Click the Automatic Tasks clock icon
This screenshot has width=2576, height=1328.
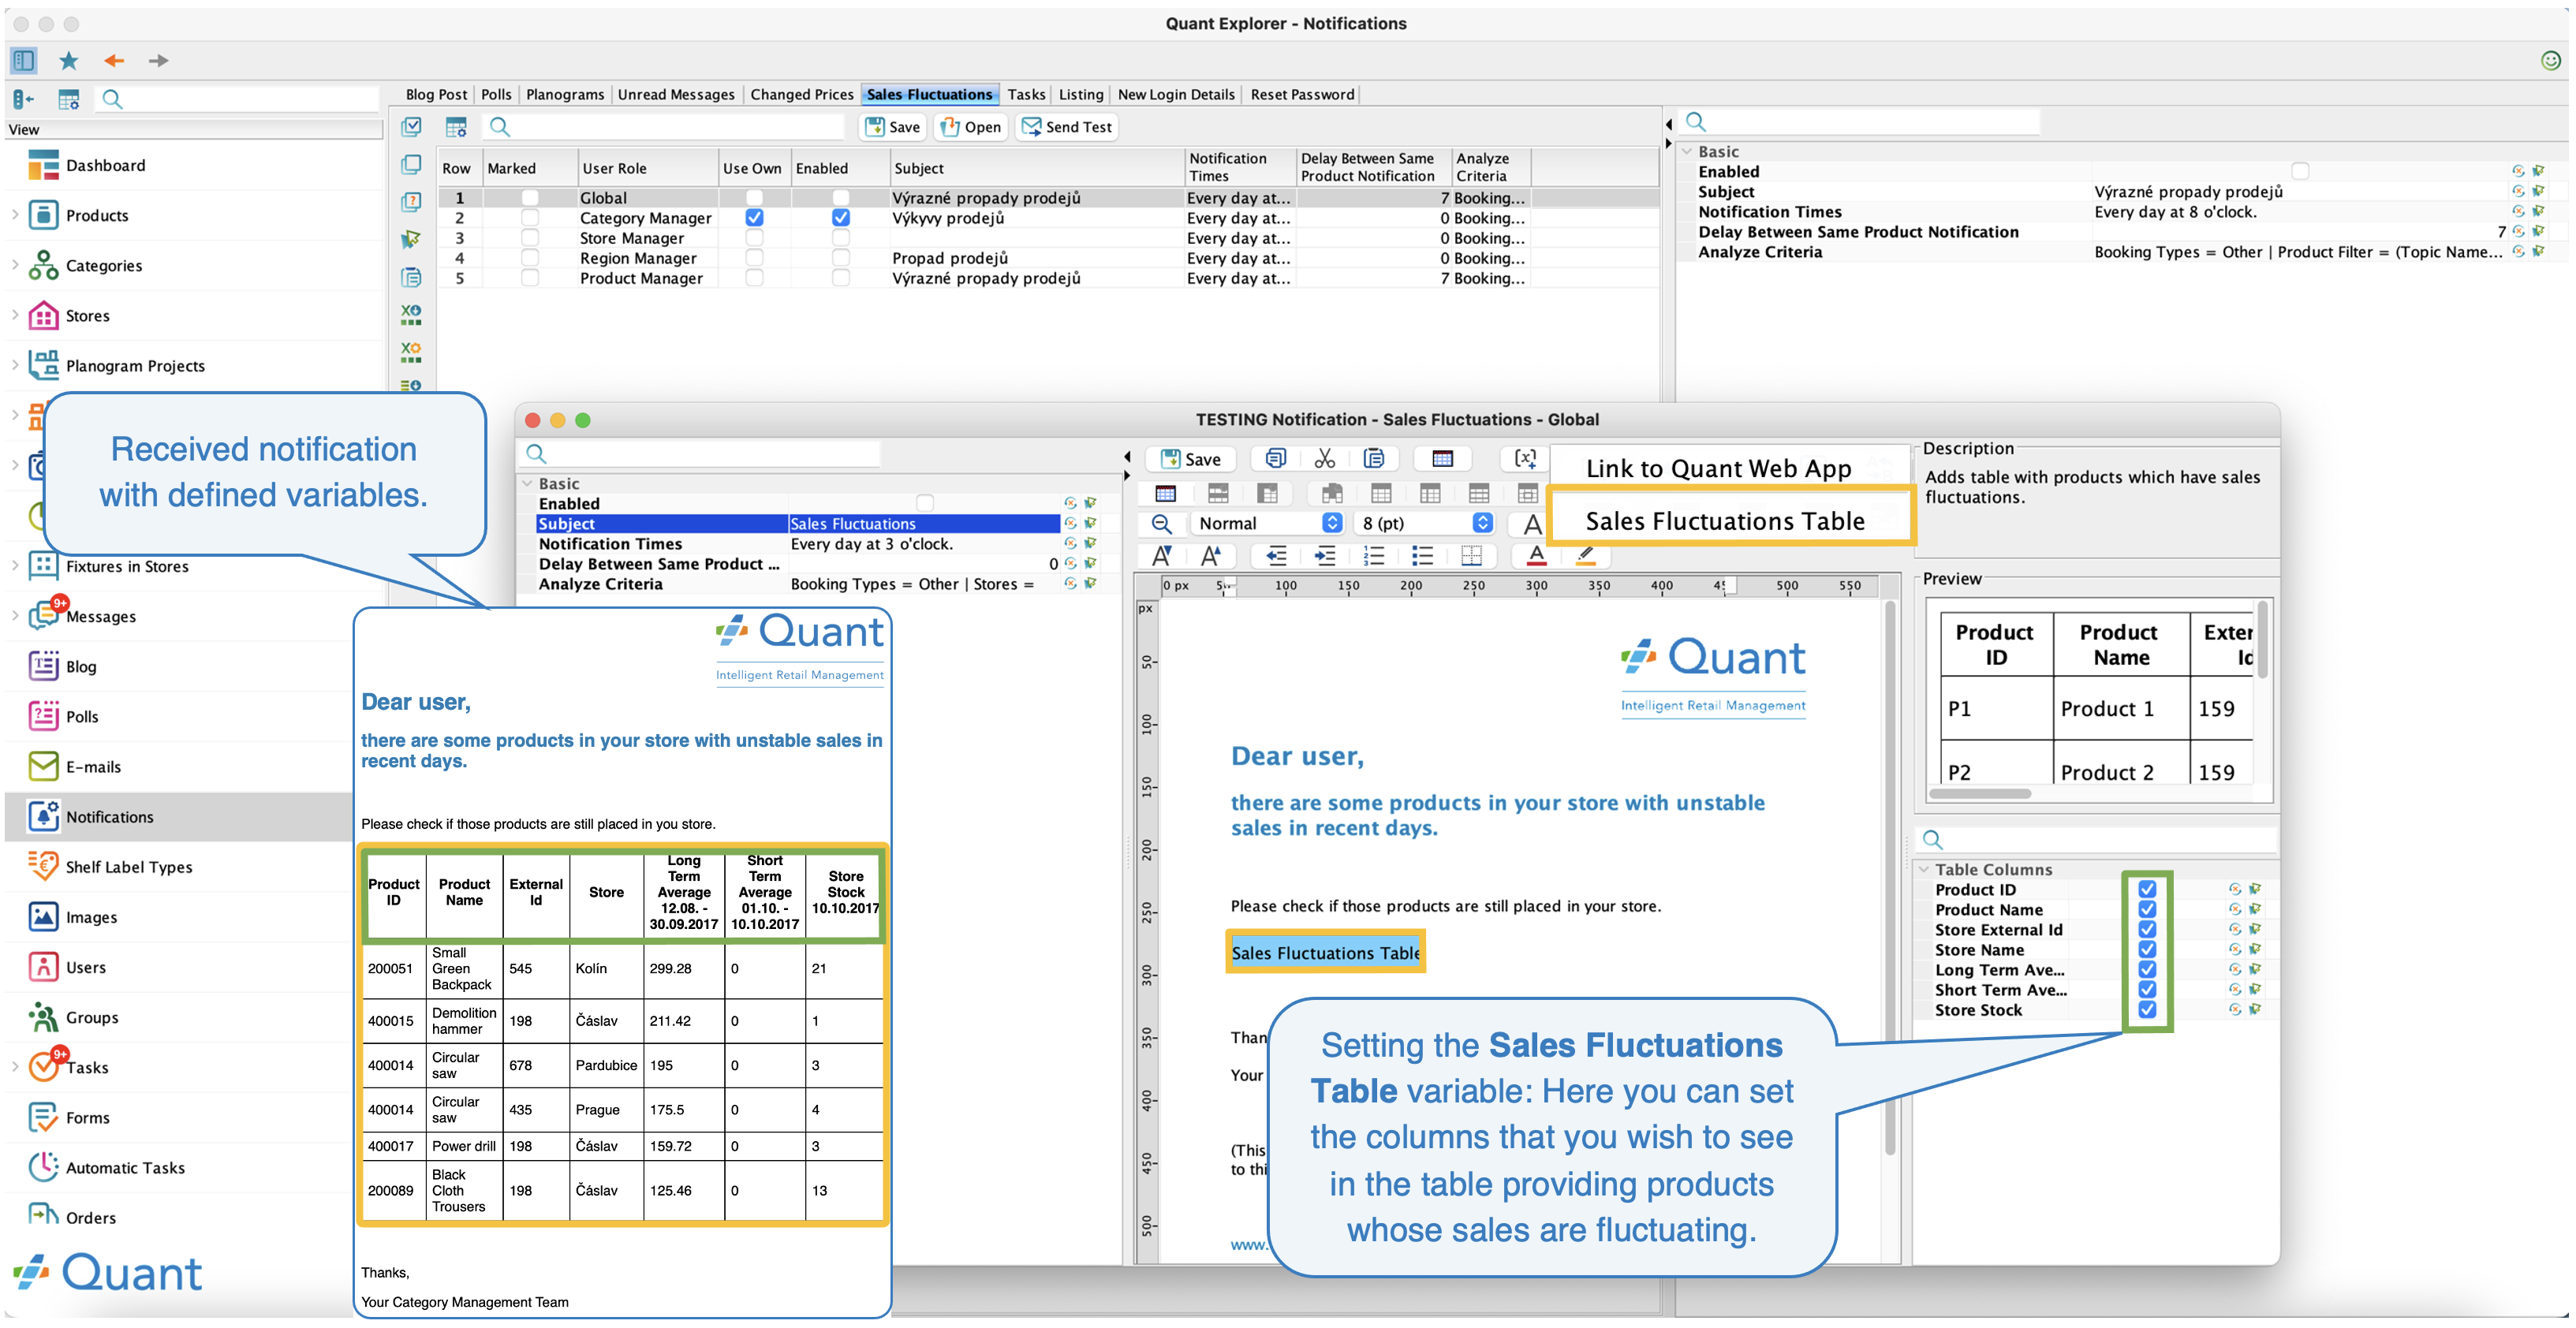point(43,1167)
